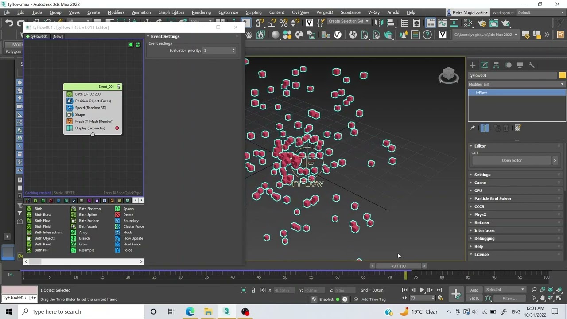Image resolution: width=567 pixels, height=319 pixels.
Task: Open the Scripting menu
Action: pyautogui.click(x=253, y=12)
